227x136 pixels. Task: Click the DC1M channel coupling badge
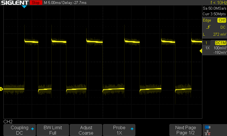pyautogui.click(x=221, y=43)
